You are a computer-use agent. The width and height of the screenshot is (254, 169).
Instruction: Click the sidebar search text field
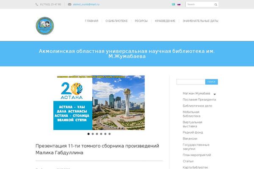[191, 82]
